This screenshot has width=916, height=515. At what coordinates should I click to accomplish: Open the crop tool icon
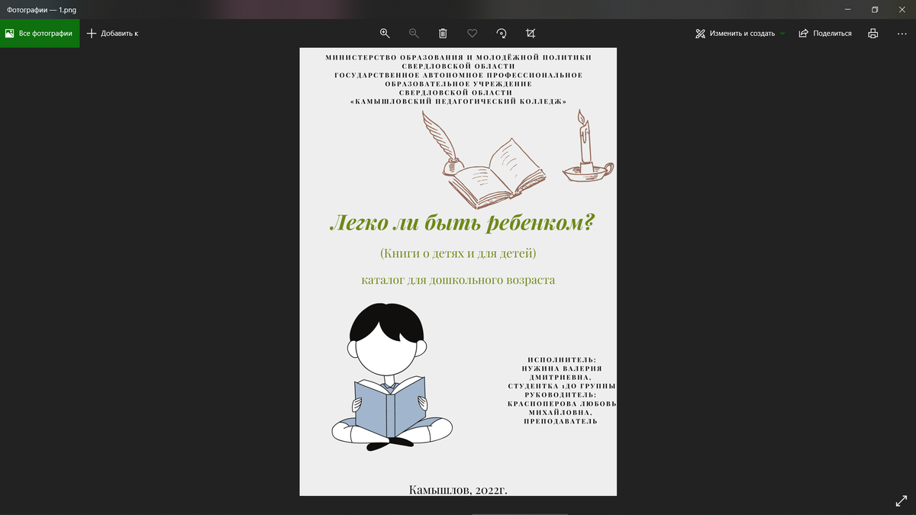tap(531, 34)
